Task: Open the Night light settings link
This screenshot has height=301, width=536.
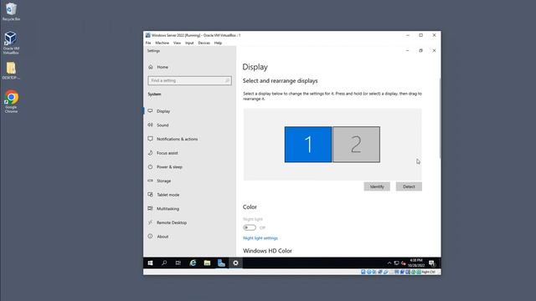Action: click(x=260, y=238)
